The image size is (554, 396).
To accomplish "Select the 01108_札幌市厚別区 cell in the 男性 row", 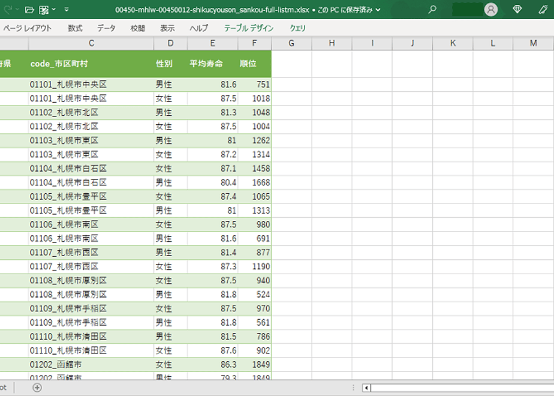I will 91,295.
